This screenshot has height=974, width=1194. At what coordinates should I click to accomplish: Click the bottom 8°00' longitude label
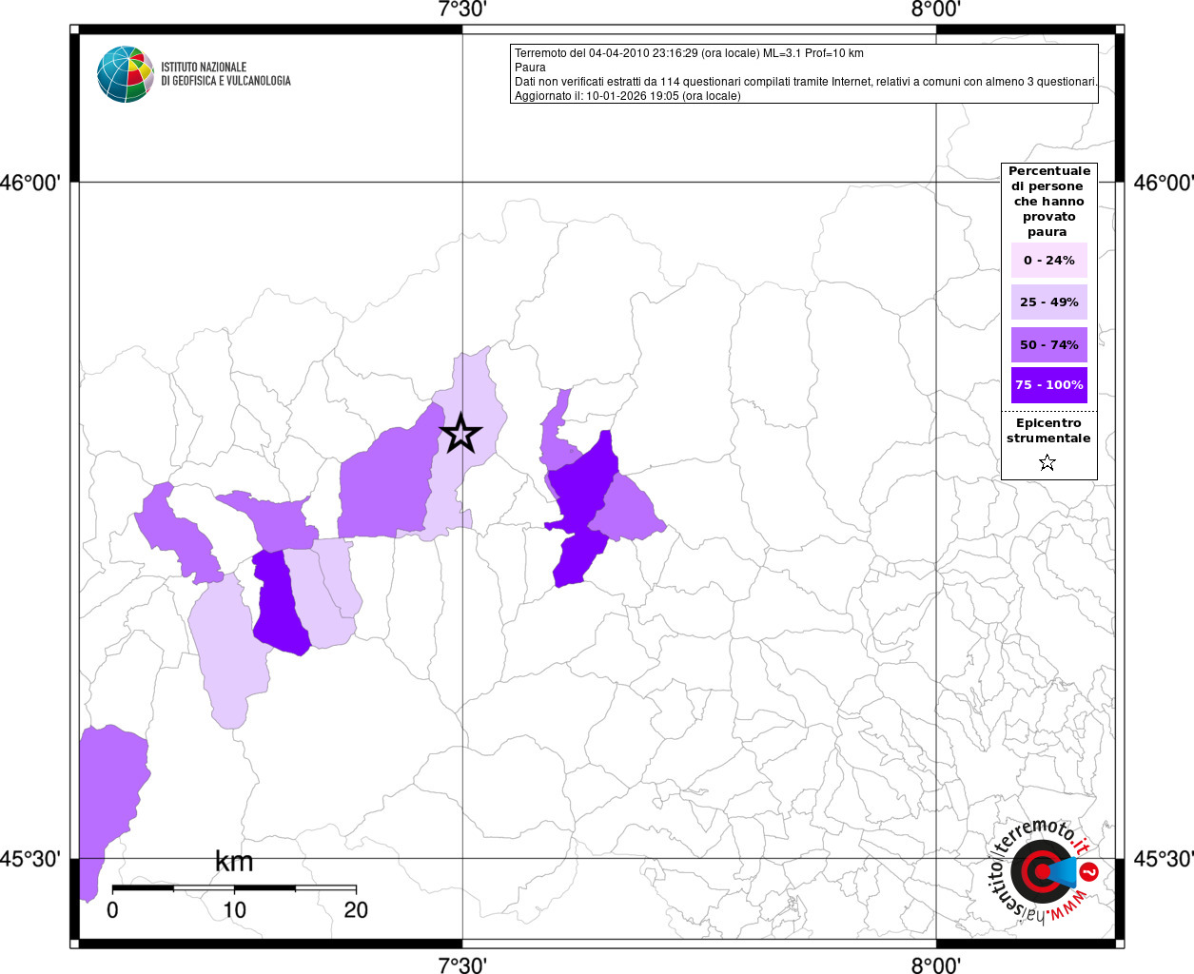(936, 964)
